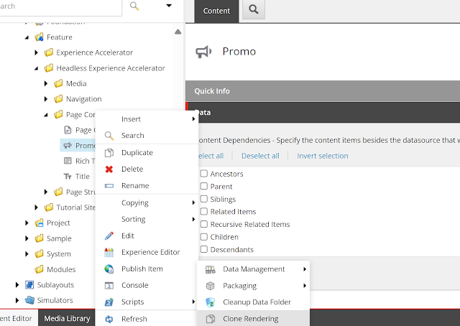Click the Edit pencil icon
This screenshot has width=460, height=326.
click(x=109, y=236)
